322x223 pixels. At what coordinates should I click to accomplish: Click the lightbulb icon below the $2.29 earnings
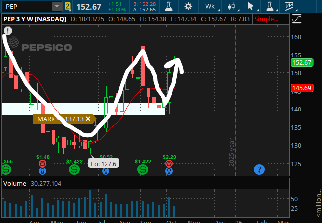pos(169,171)
